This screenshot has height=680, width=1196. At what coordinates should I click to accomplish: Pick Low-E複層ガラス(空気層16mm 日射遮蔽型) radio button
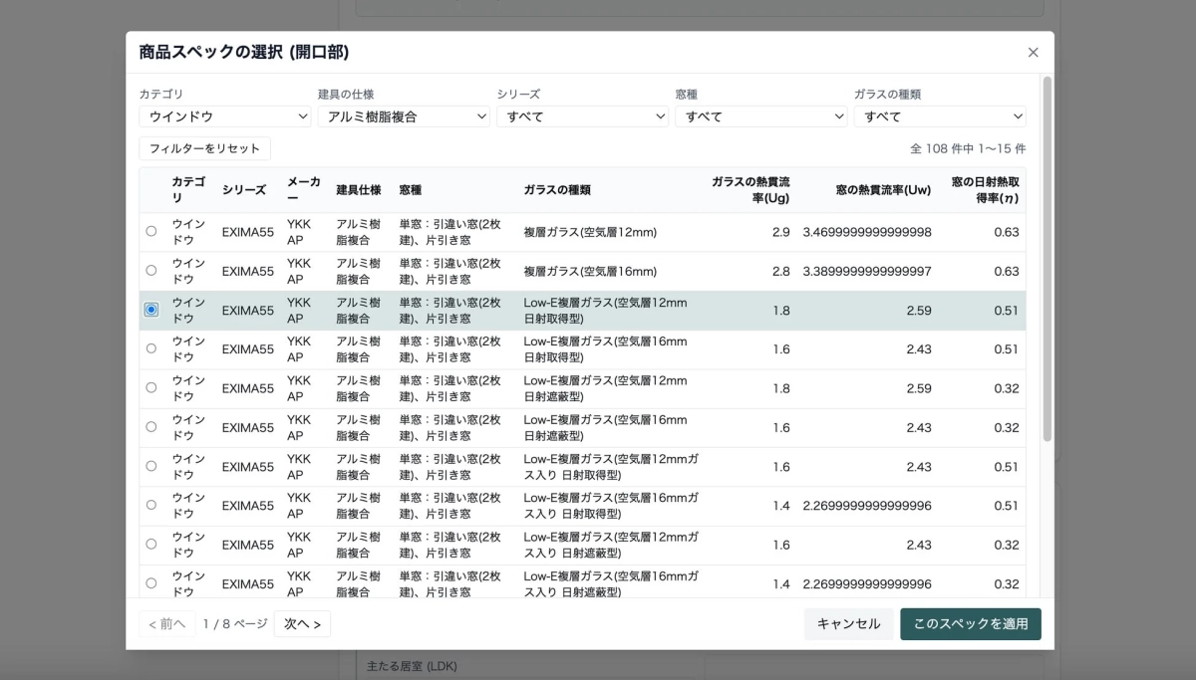[151, 426]
